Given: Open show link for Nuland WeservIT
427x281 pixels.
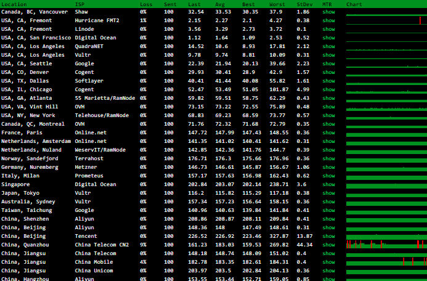Looking at the screenshot, I should tap(328, 150).
